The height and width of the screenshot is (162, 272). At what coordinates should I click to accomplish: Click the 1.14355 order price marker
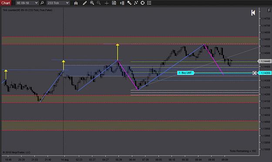[x=265, y=73]
